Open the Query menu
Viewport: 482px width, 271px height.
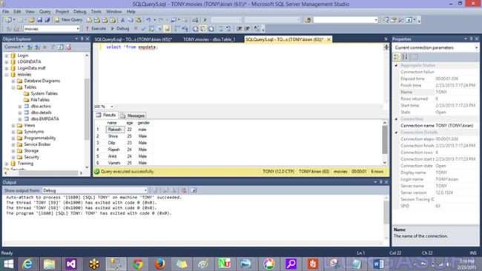coord(45,11)
